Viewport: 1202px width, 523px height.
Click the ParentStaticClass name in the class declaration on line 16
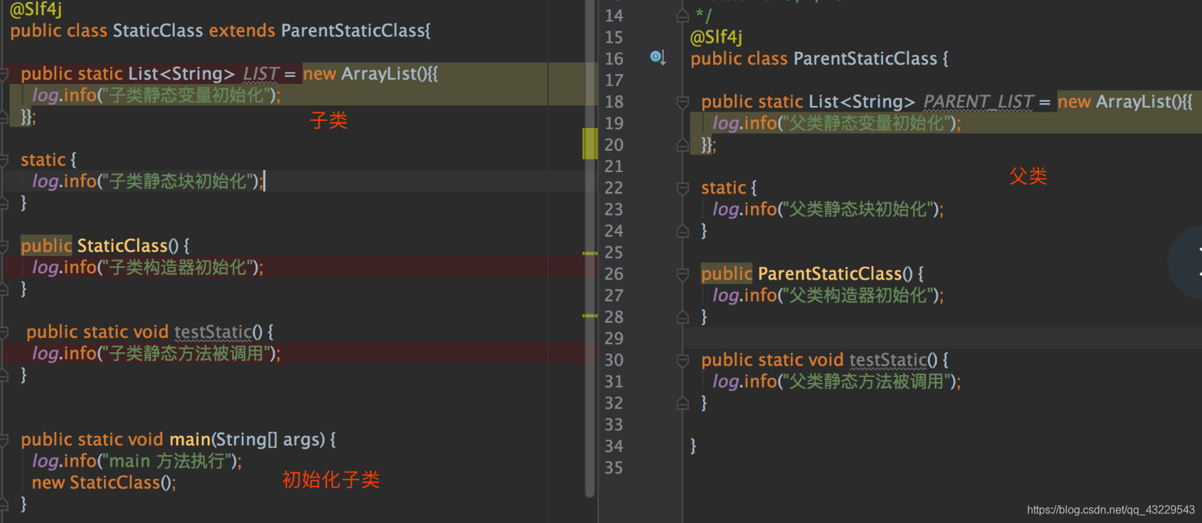click(865, 58)
